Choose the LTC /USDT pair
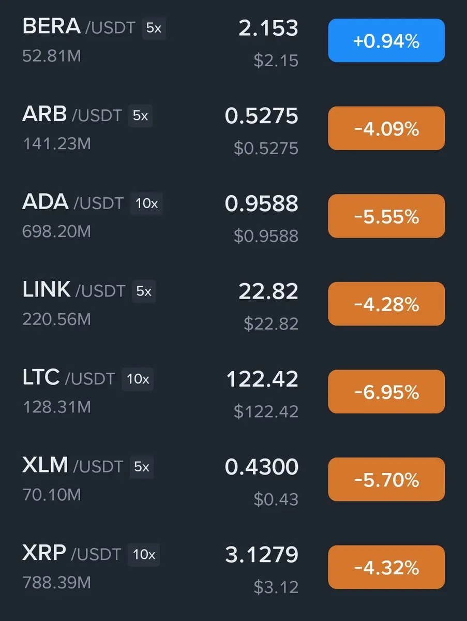The image size is (467, 621). point(69,378)
